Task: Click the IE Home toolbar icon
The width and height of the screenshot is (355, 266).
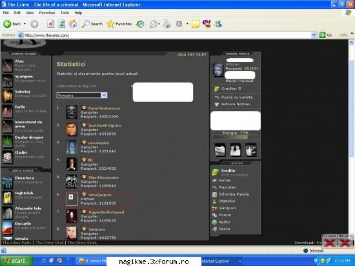Action: click(73, 24)
